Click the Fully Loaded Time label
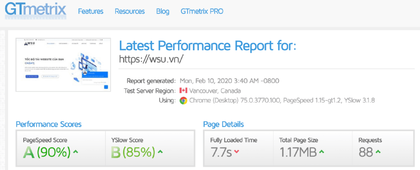 coord(233,140)
